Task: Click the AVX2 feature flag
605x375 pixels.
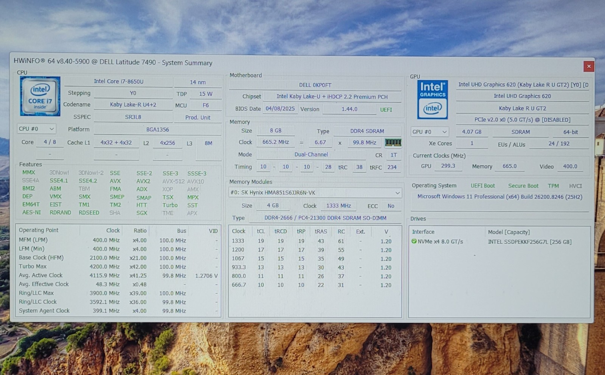Action: pyautogui.click(x=143, y=181)
